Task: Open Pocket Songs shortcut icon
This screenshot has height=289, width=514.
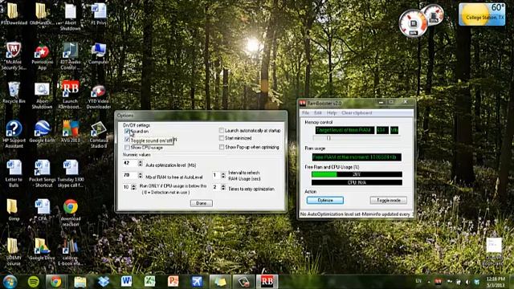Action: [x=42, y=173]
